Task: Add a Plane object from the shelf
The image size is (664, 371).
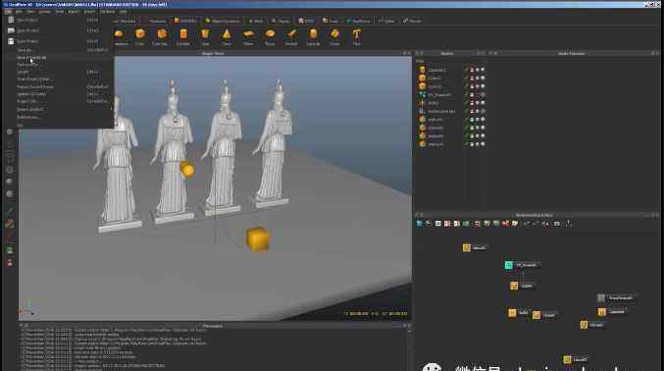Action: click(x=248, y=37)
